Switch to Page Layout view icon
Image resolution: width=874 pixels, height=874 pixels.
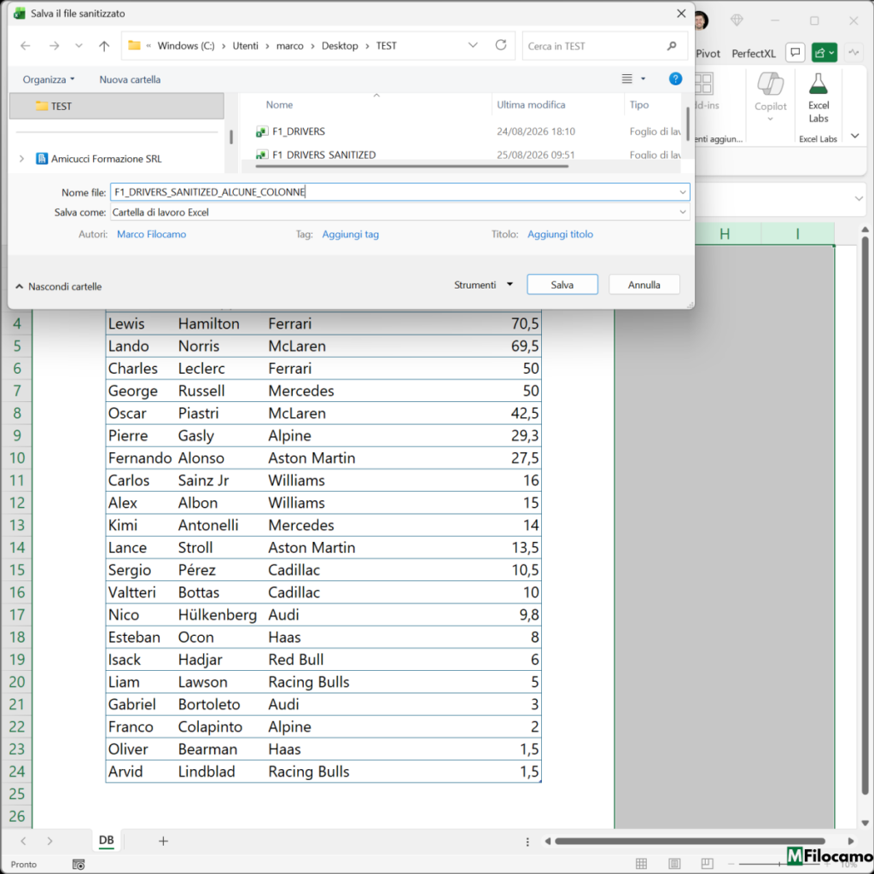coord(674,864)
